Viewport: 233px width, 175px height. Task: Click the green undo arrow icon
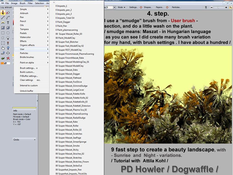coord(3,59)
